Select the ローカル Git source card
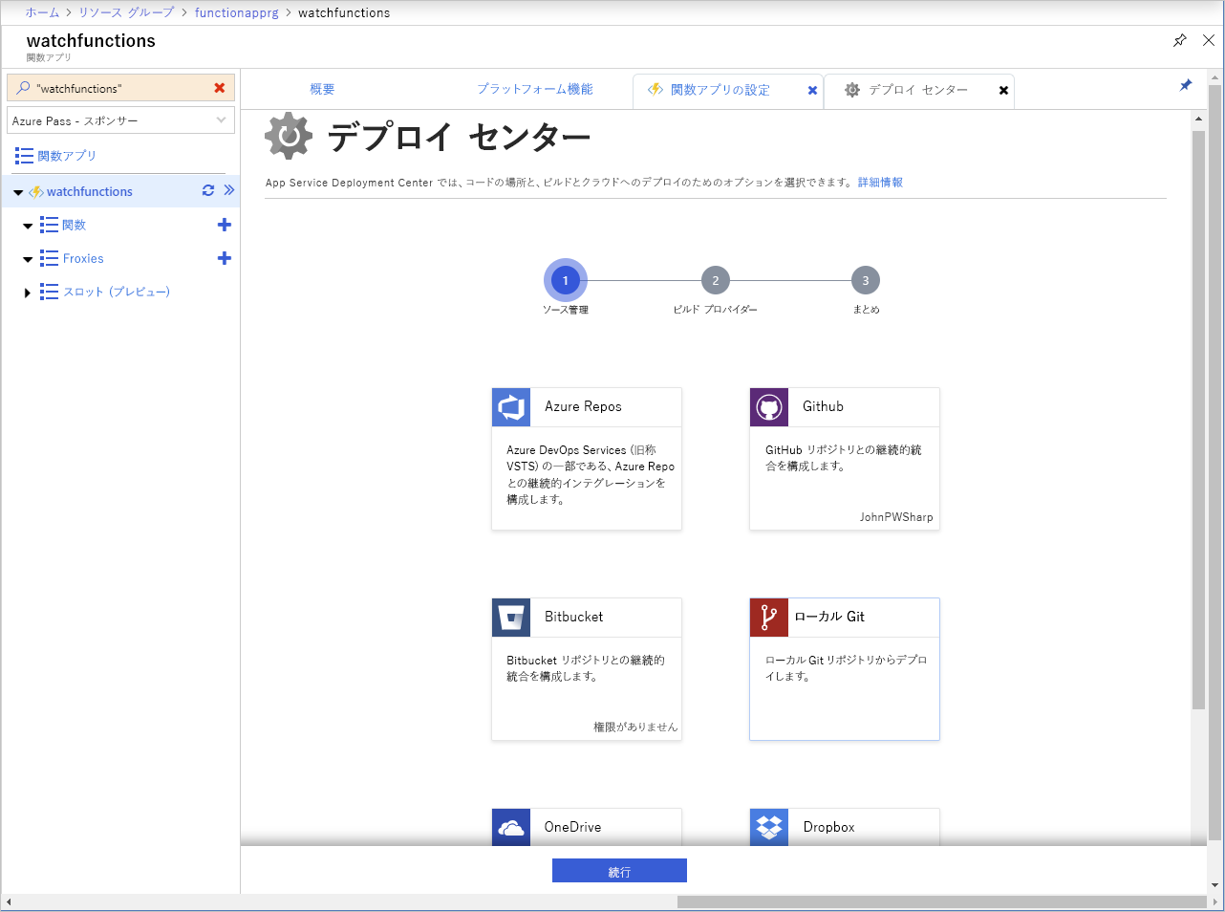 (845, 669)
